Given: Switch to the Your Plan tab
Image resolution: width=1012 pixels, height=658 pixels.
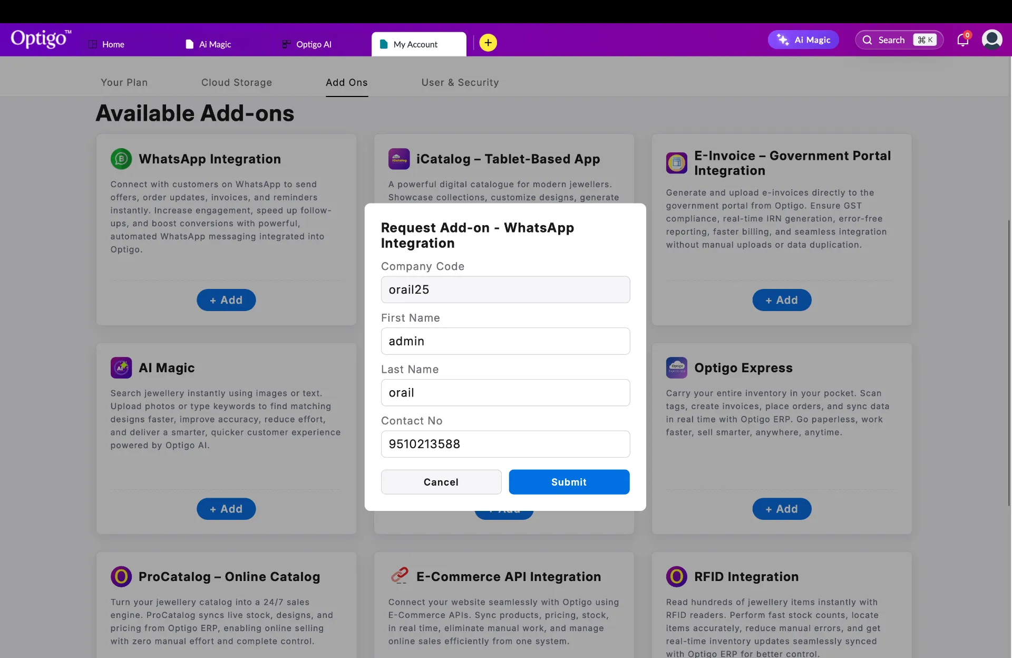Looking at the screenshot, I should point(124,82).
